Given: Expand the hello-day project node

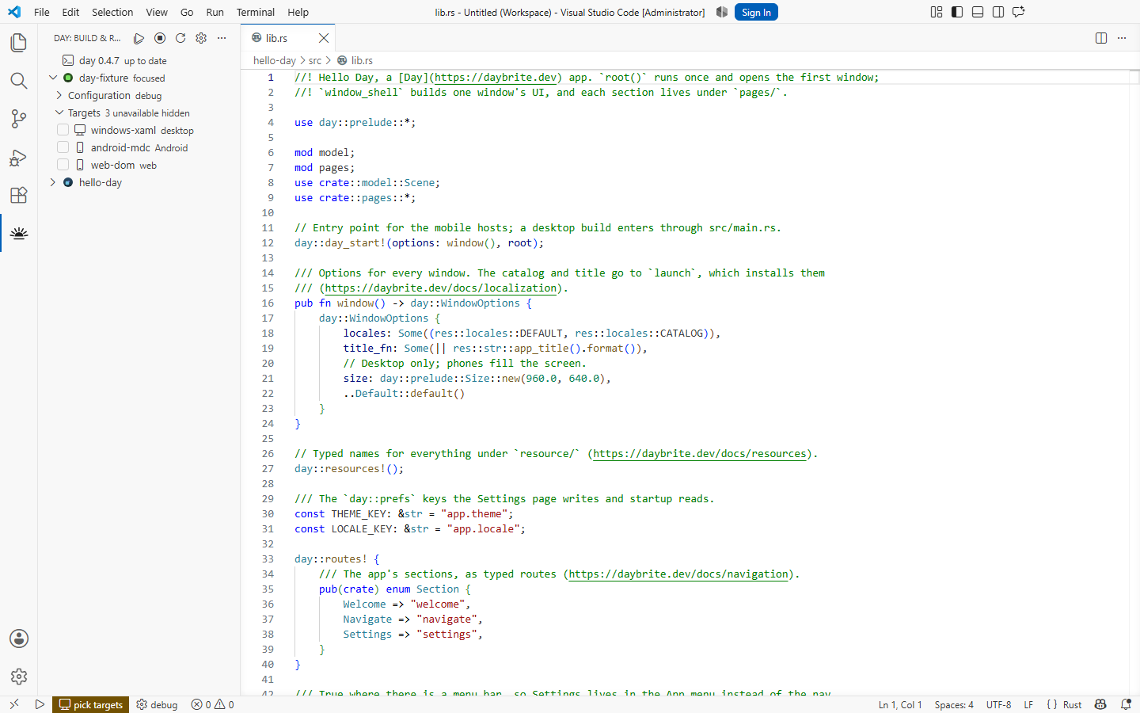Looking at the screenshot, I should point(53,182).
